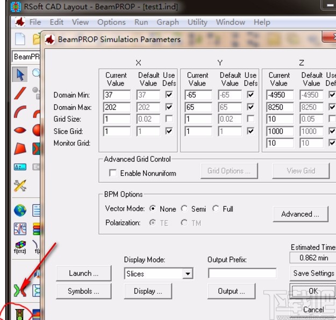This screenshot has width=336, height=320.
Task: Toggle Y Slice Grid use default checkbox
Action: point(251,131)
